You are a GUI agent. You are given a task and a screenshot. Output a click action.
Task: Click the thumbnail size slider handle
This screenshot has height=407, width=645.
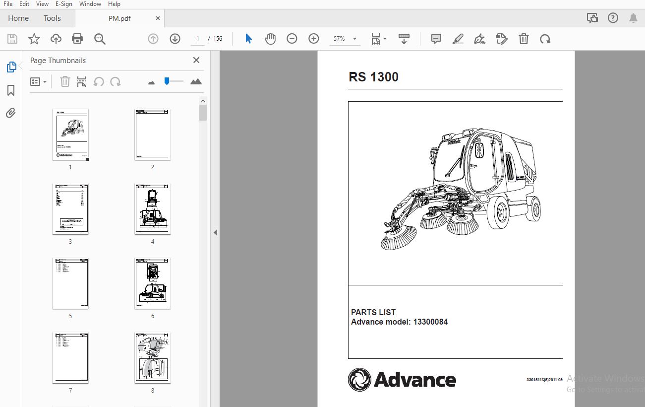click(167, 81)
